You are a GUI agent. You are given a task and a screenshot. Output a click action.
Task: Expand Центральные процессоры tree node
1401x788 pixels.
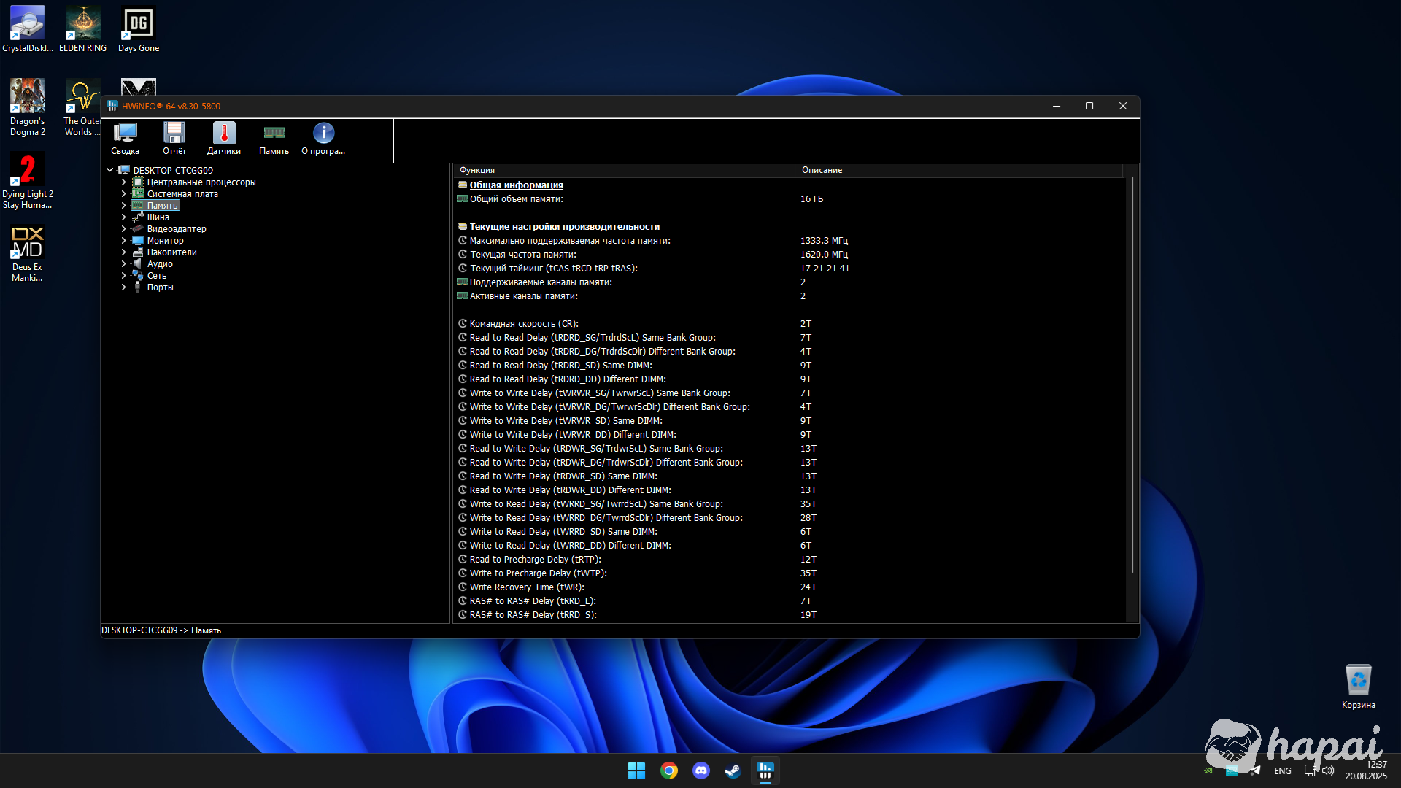[123, 182]
